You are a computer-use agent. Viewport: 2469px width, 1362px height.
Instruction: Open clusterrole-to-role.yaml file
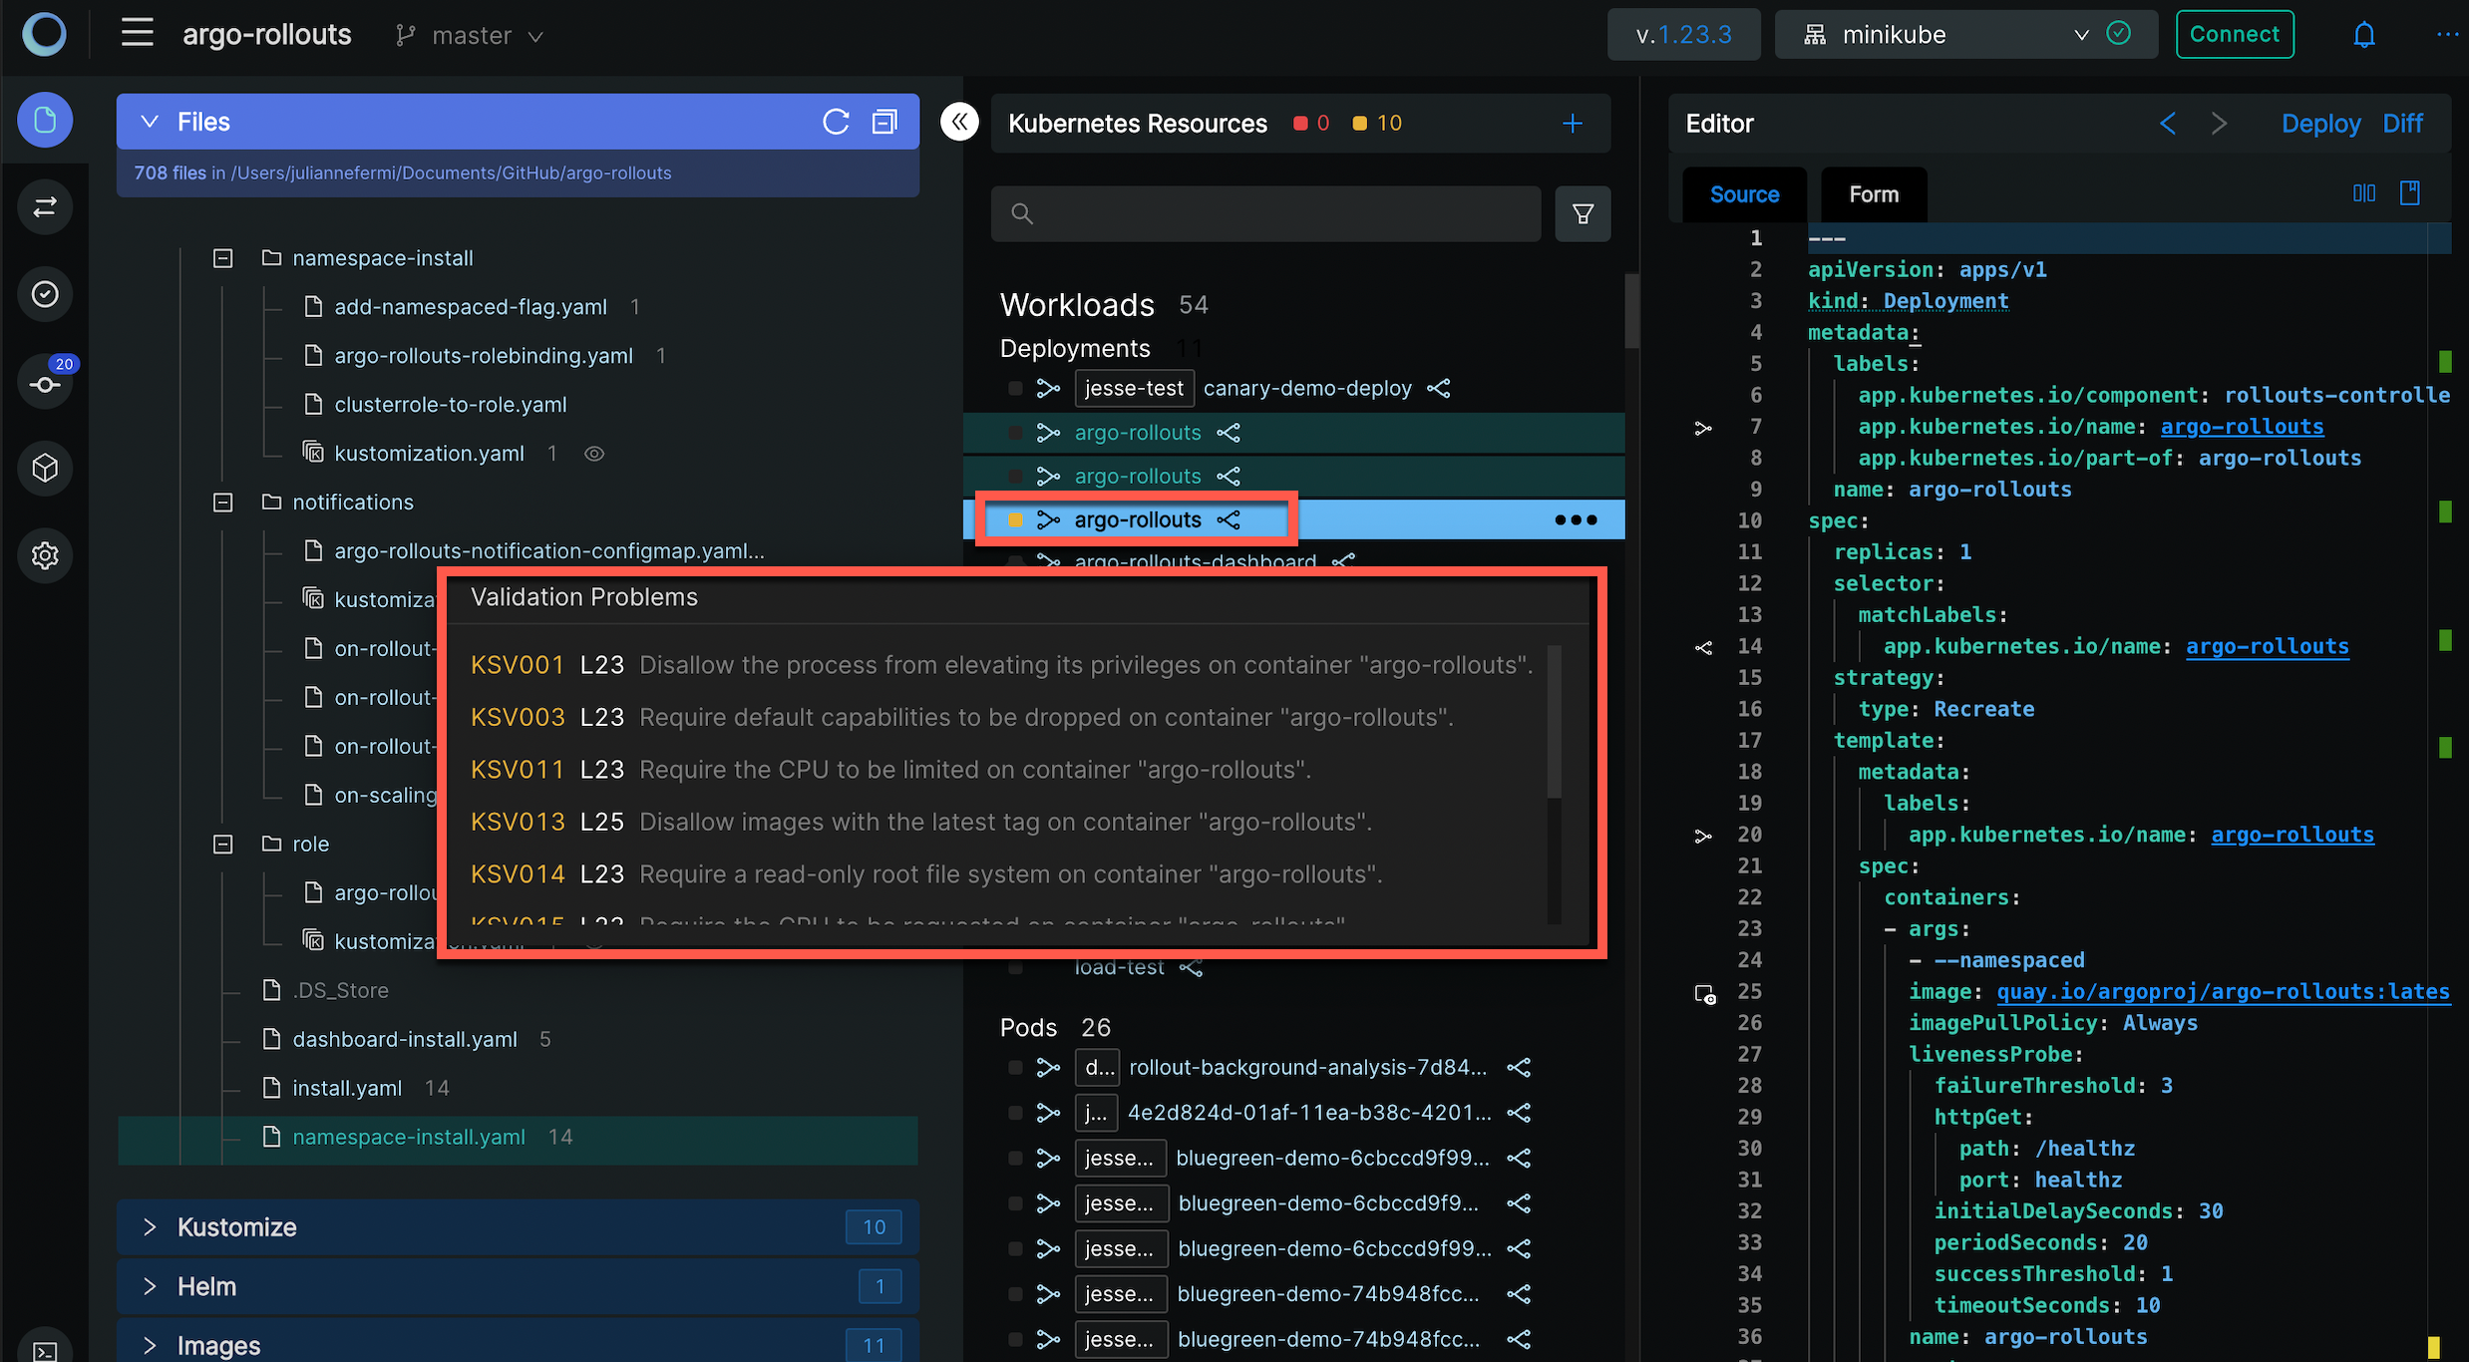click(450, 405)
